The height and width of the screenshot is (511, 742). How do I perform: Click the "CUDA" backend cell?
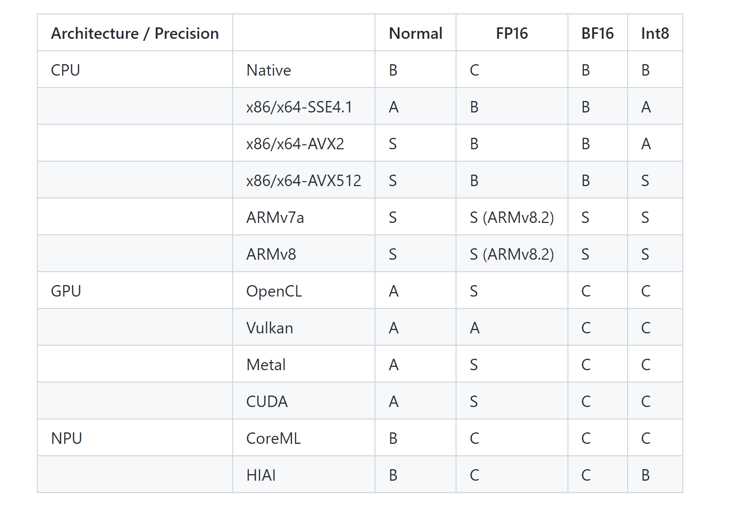point(267,402)
